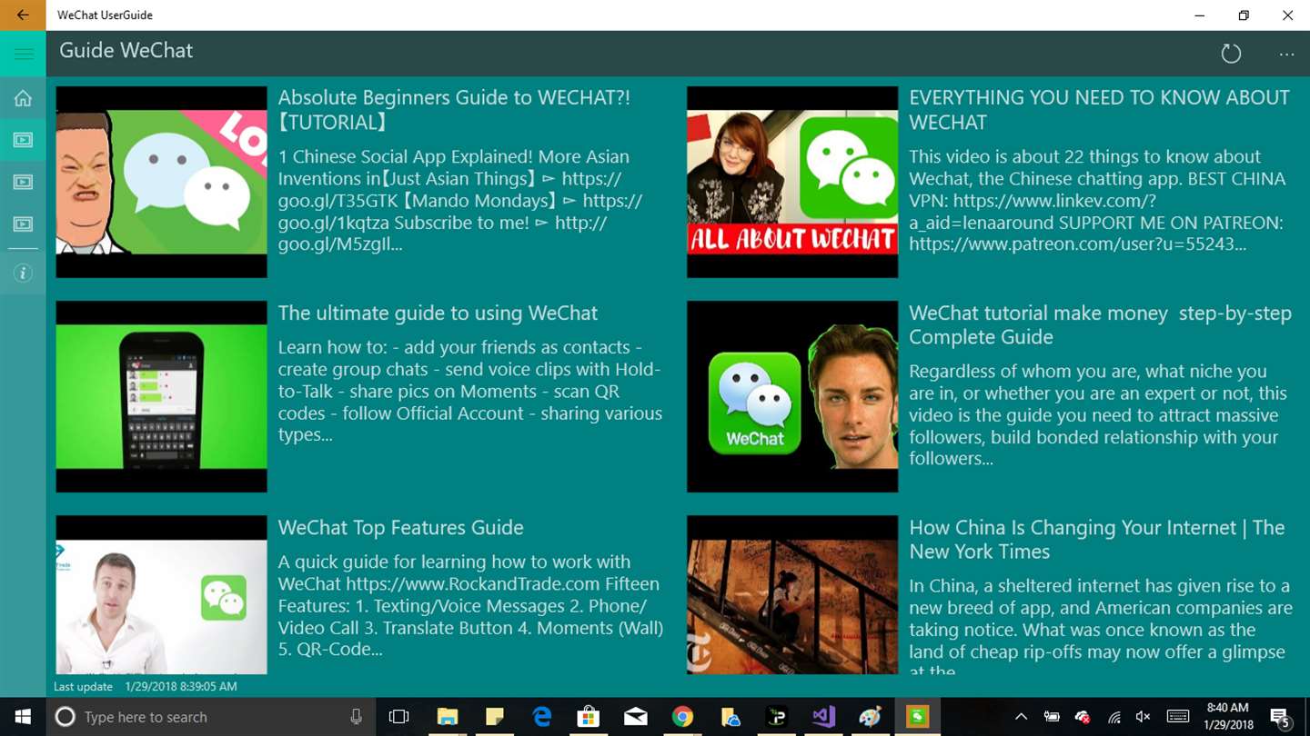Open the Wi-Fi network tray icon
This screenshot has width=1310, height=736.
[1113, 717]
